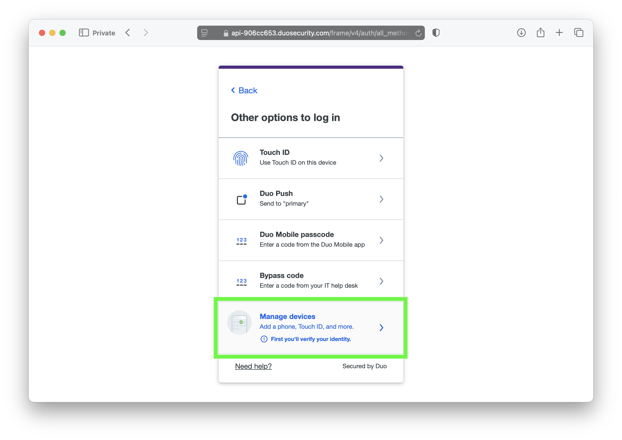Open the Need help? link
Viewport: 622px width, 440px height.
pyautogui.click(x=253, y=366)
